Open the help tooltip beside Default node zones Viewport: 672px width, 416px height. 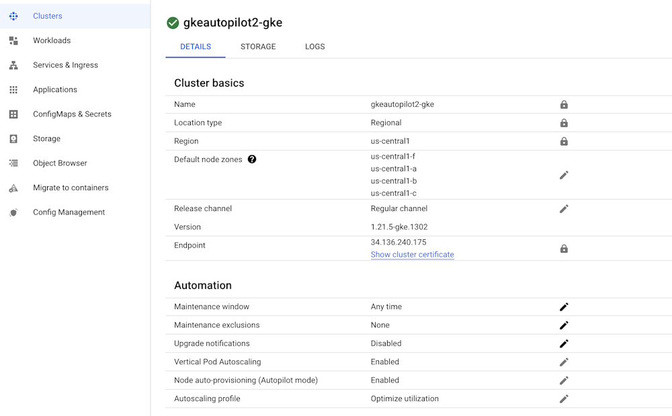click(x=251, y=159)
